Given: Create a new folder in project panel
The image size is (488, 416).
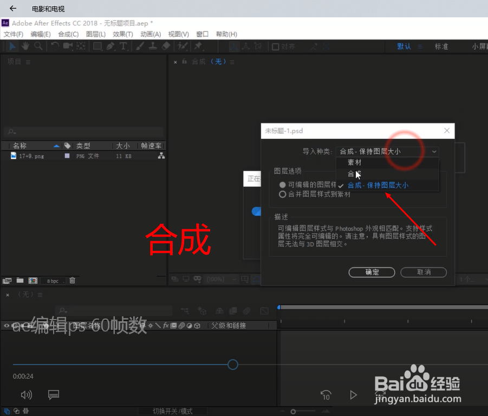Looking at the screenshot, I should click(20, 281).
